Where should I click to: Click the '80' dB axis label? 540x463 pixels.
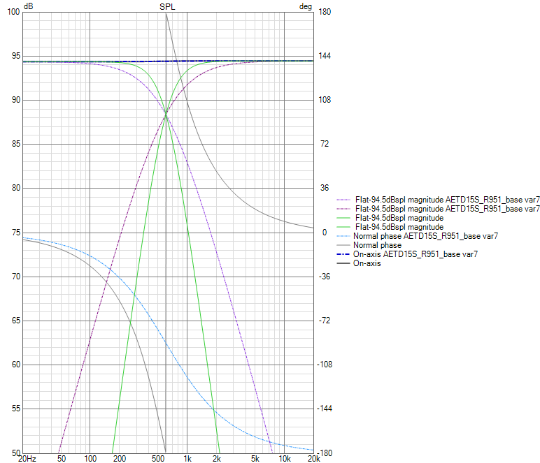click(16, 188)
